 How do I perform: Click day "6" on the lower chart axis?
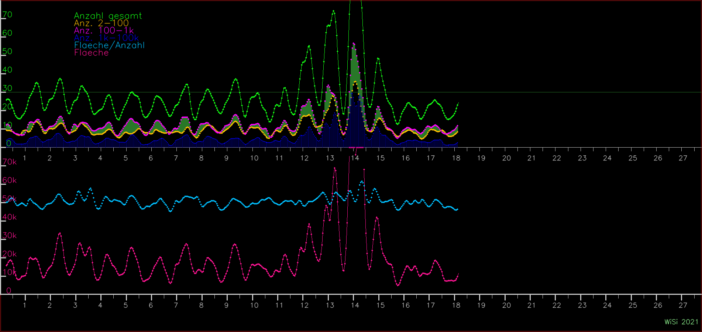point(151,305)
